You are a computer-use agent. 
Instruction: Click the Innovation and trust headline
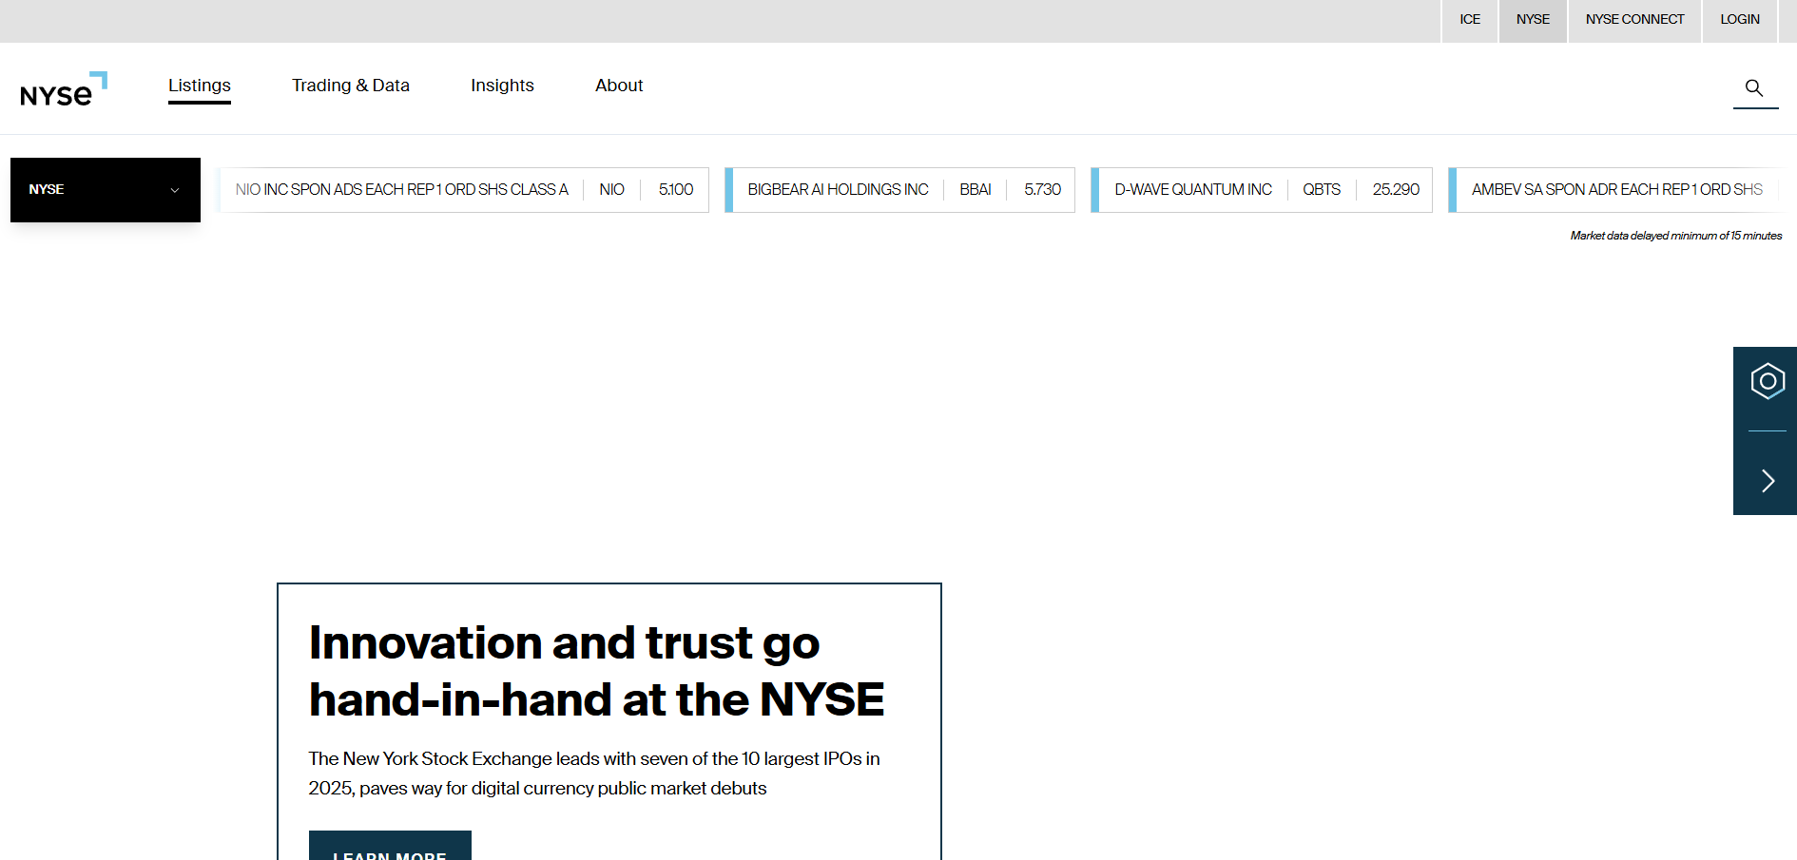coord(596,671)
